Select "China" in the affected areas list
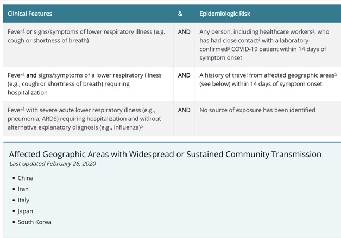Viewport: 341px width, 238px height. click(x=26, y=178)
